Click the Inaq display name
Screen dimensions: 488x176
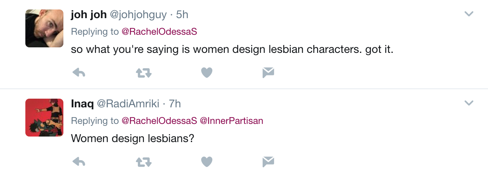(x=82, y=104)
